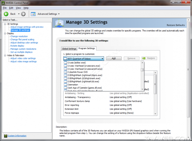Click Use global setting (Use hardware) value
Screen dimensions: 192x141
point(126,101)
